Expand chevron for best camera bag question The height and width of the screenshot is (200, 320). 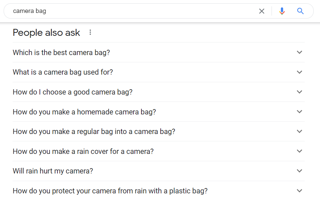coord(299,52)
